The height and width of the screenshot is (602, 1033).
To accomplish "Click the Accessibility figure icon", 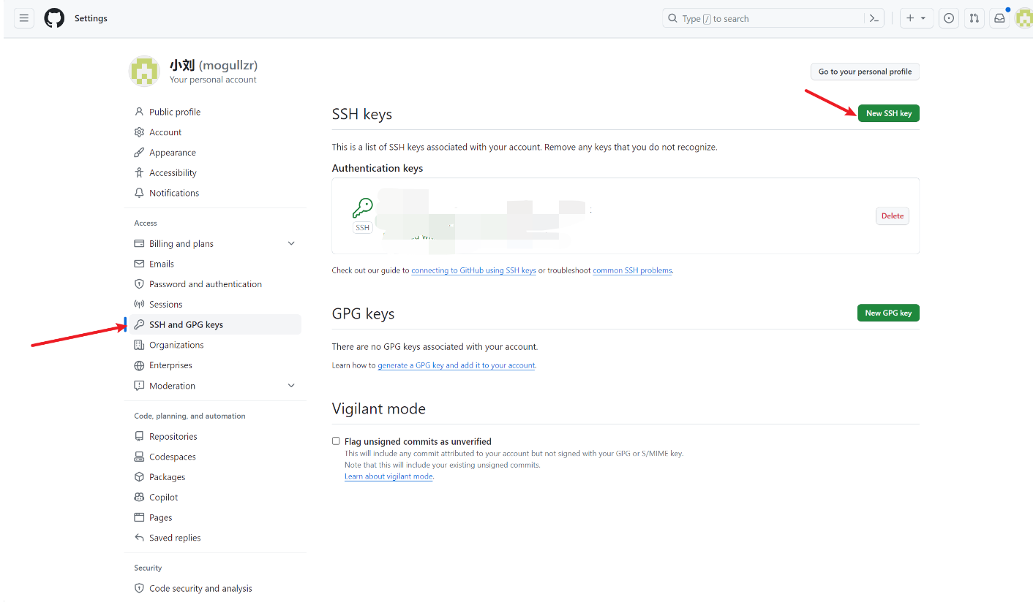I will (x=139, y=172).
